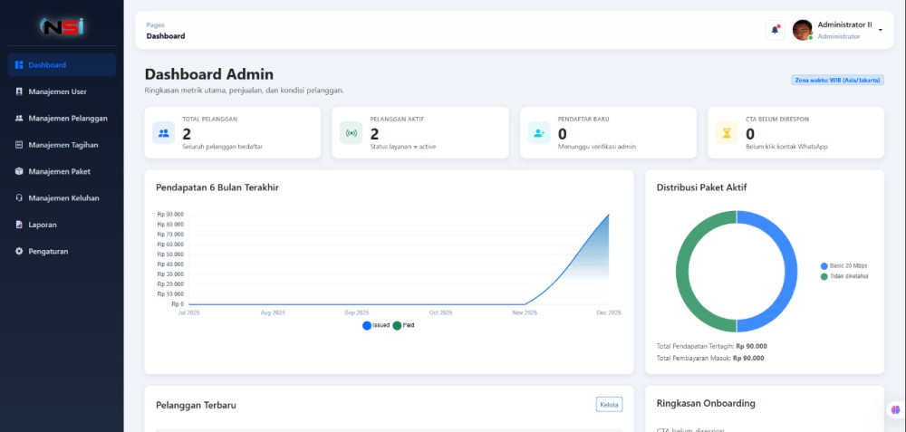Screen dimensions: 906x432
Task: Click the Pendaftar Baru user-plus icon
Action: tap(539, 133)
